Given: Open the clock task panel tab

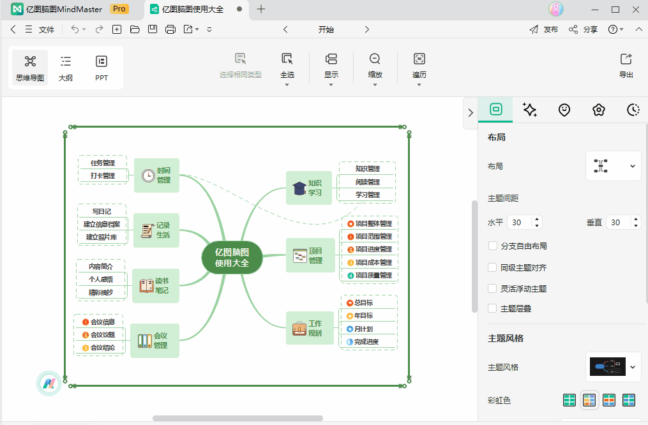Looking at the screenshot, I should tap(633, 110).
